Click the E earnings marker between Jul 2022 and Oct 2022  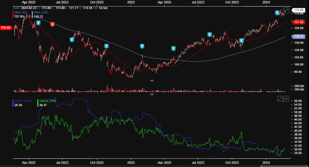coord(72,40)
